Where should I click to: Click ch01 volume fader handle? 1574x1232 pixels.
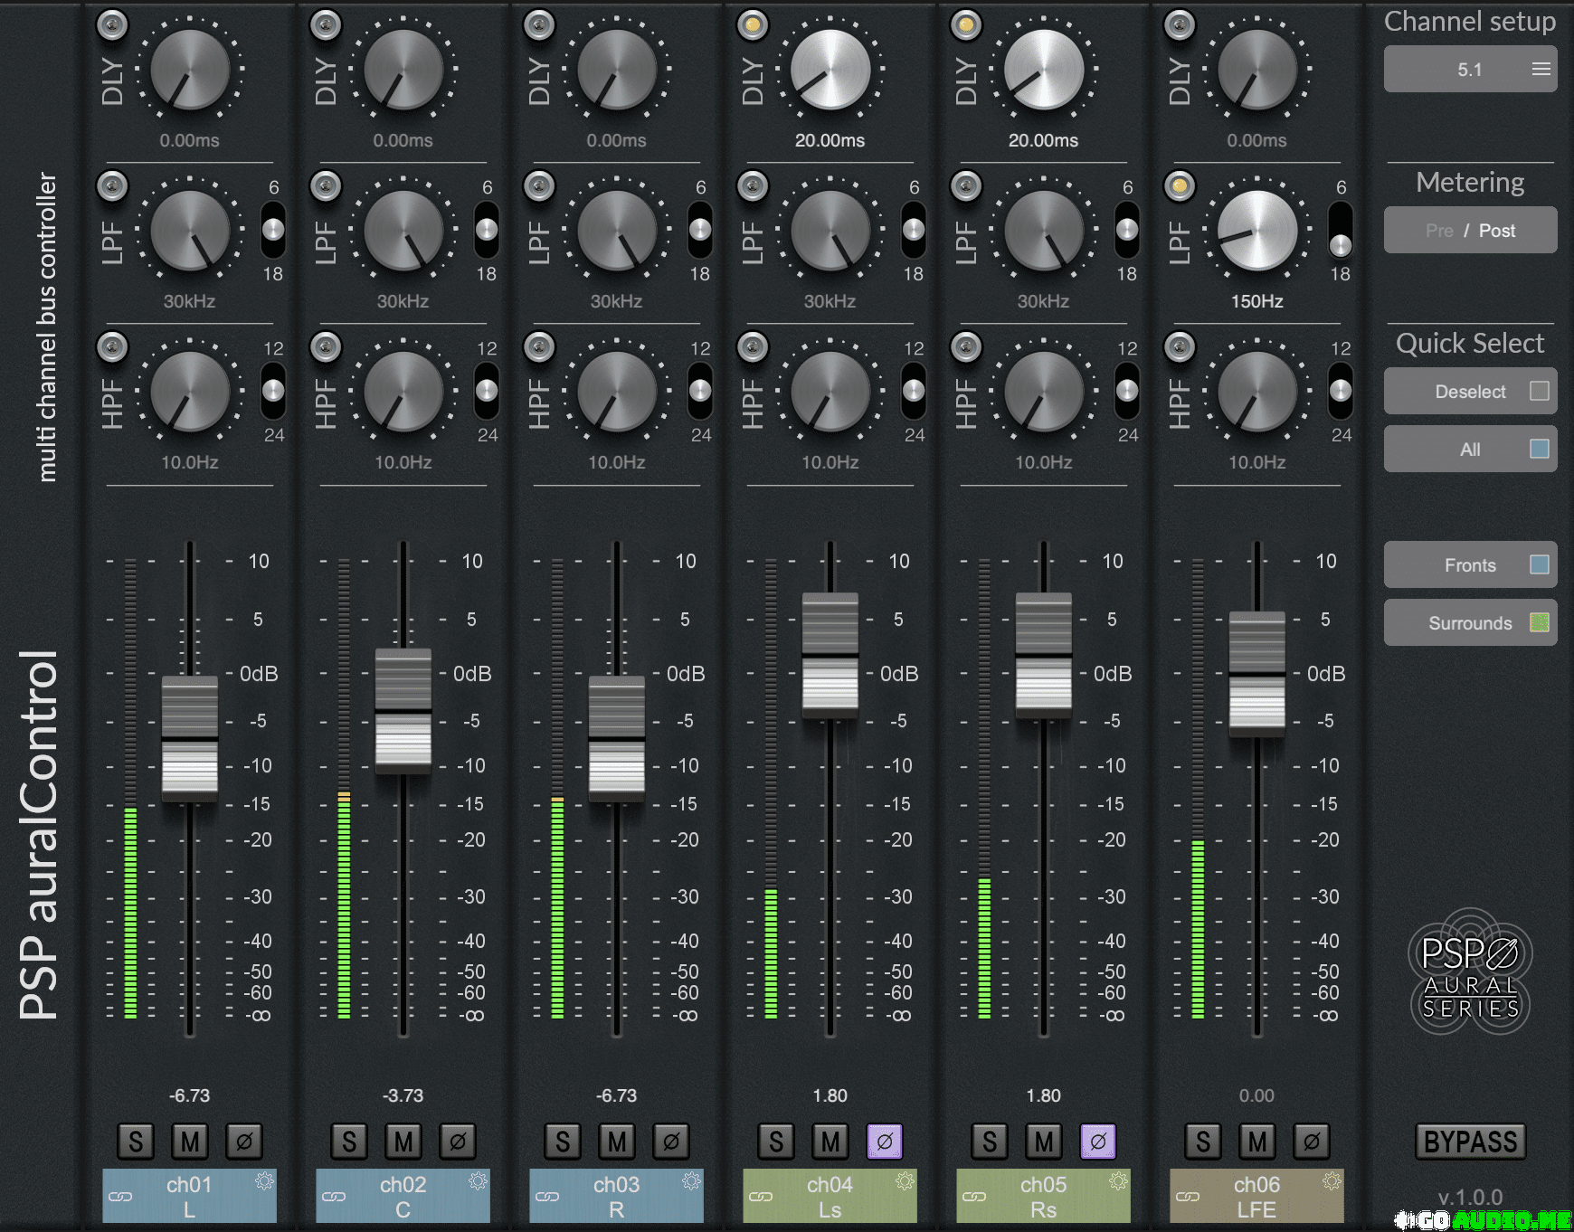190,739
